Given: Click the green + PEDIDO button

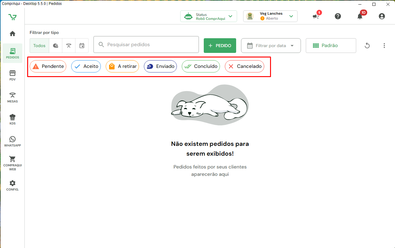Looking at the screenshot, I should 220,46.
